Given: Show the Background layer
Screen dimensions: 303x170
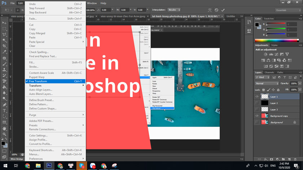Looking at the screenshot, I should click(x=257, y=122).
